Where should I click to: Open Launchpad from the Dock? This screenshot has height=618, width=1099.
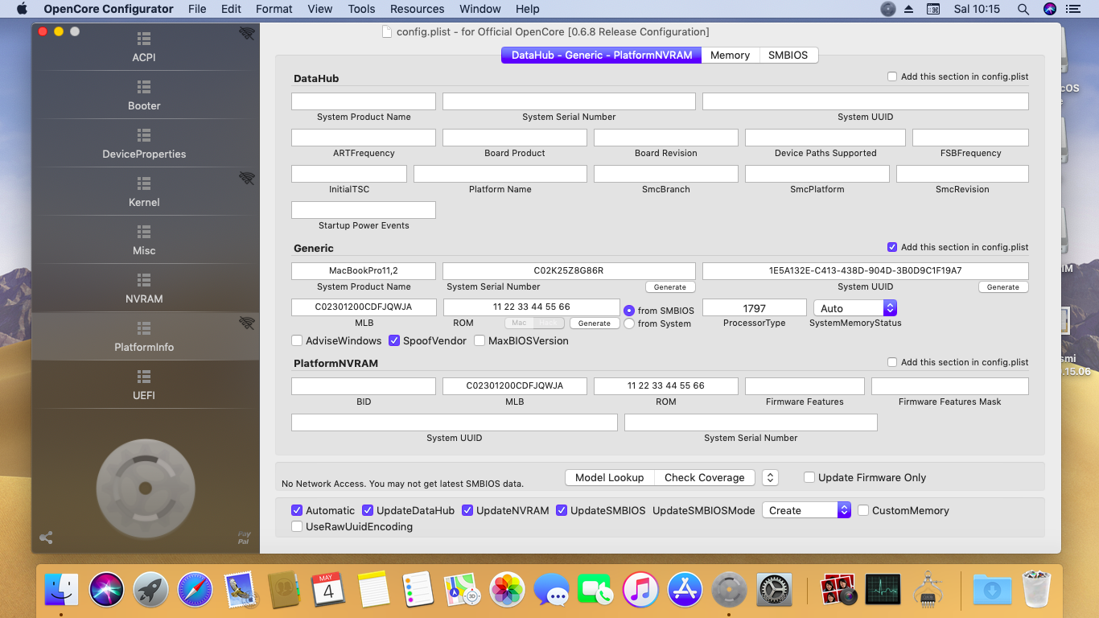click(150, 590)
